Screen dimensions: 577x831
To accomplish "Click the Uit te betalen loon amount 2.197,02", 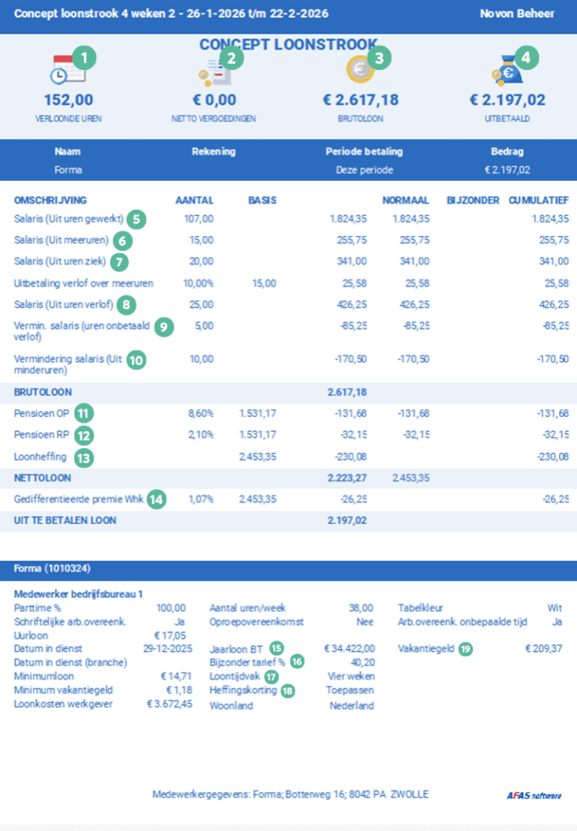I will pos(349,520).
